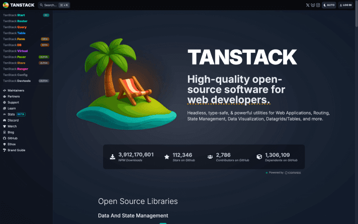Focus the Search input field
Image resolution: width=358 pixels, height=224 pixels.
coord(54,5)
